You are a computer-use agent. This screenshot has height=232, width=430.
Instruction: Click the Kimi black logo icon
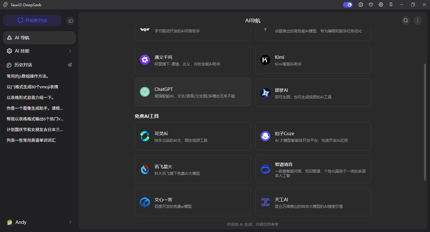click(x=265, y=60)
